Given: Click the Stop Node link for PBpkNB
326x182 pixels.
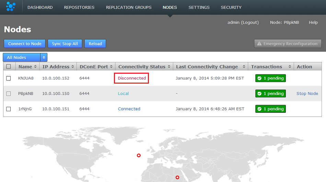Looking at the screenshot, I should click(307, 94).
